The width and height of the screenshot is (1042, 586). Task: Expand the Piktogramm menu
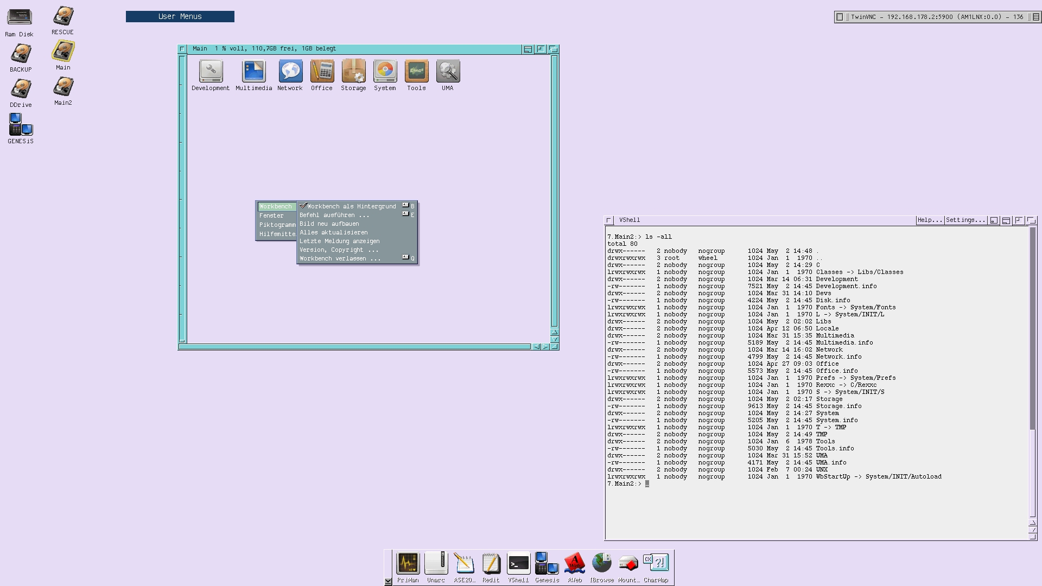pyautogui.click(x=277, y=225)
